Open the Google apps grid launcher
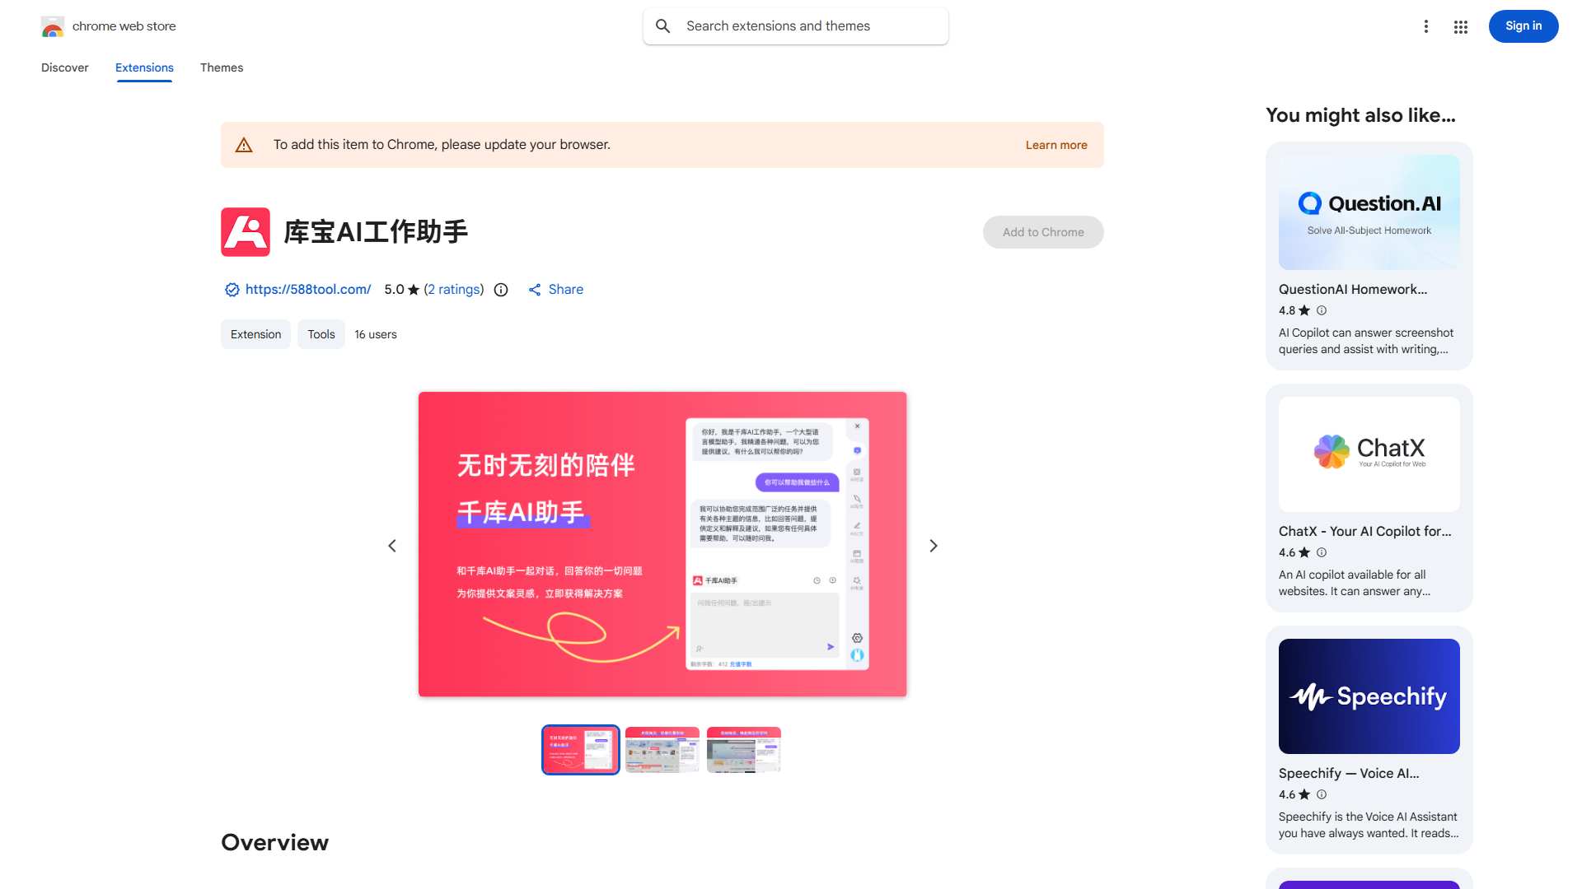1582x889 pixels. pyautogui.click(x=1460, y=26)
